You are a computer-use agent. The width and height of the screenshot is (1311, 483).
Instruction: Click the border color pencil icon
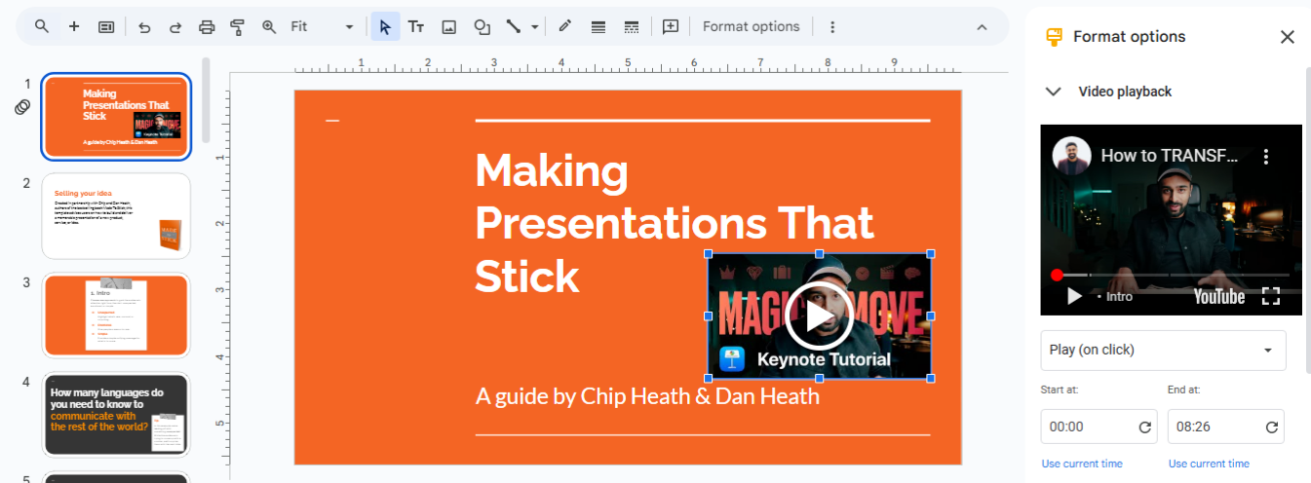coord(564,27)
